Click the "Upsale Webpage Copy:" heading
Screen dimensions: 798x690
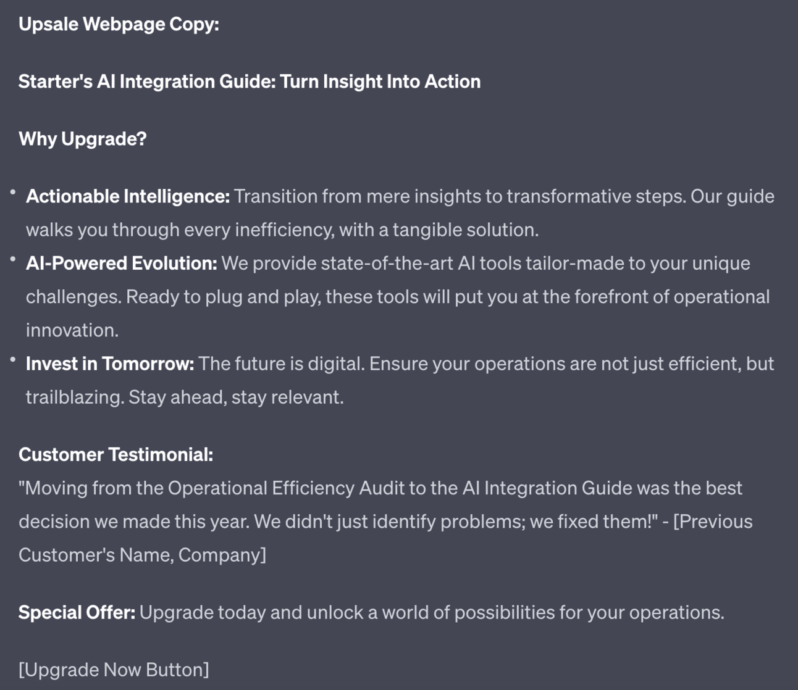pyautogui.click(x=119, y=24)
